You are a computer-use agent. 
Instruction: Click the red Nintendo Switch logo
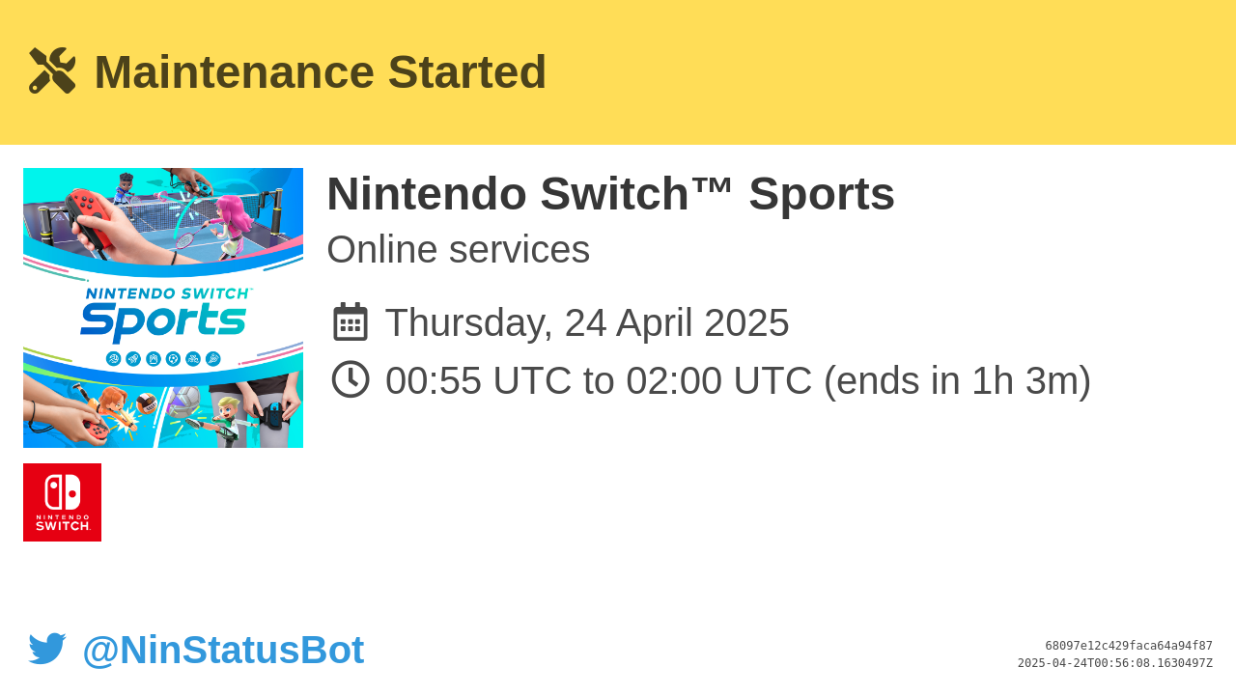point(62,502)
